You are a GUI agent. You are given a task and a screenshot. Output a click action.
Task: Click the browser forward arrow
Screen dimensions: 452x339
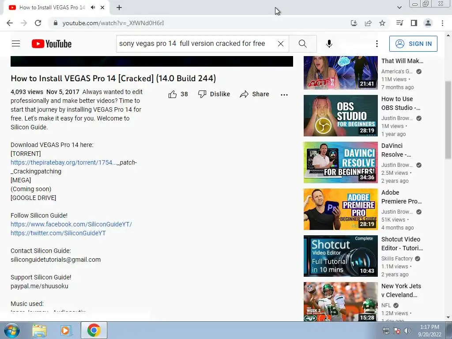24,23
